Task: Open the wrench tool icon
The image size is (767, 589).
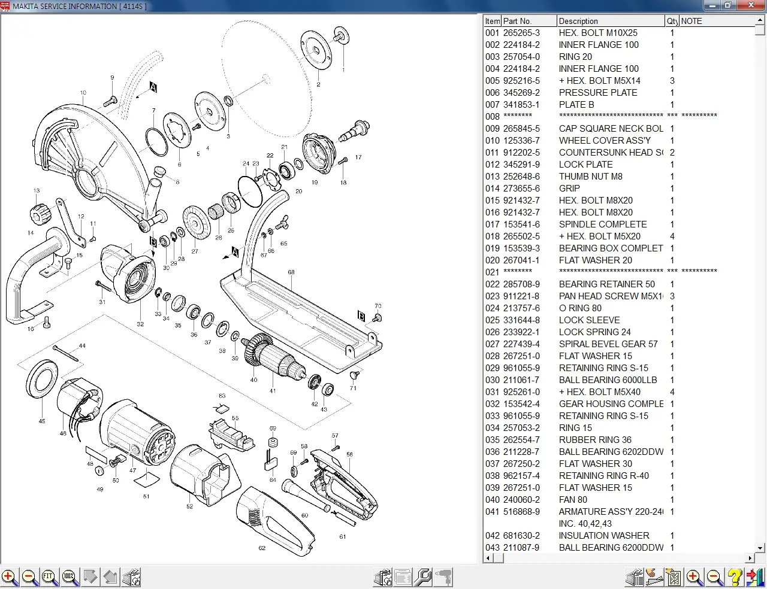Action: [x=423, y=578]
